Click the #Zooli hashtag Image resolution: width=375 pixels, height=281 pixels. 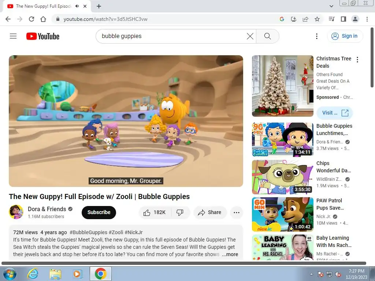[116, 232]
